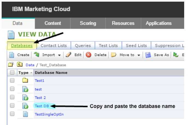The image size is (188, 125).
Task: Click the new folder icon with sparkle
Action: 11,64
